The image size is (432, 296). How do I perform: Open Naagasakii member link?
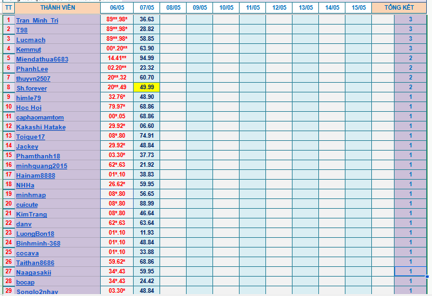[x=34, y=273]
